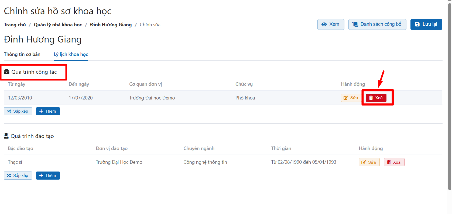
Task: Open Quản lý nhà khoa học breadcrumb
Action: pos(58,25)
